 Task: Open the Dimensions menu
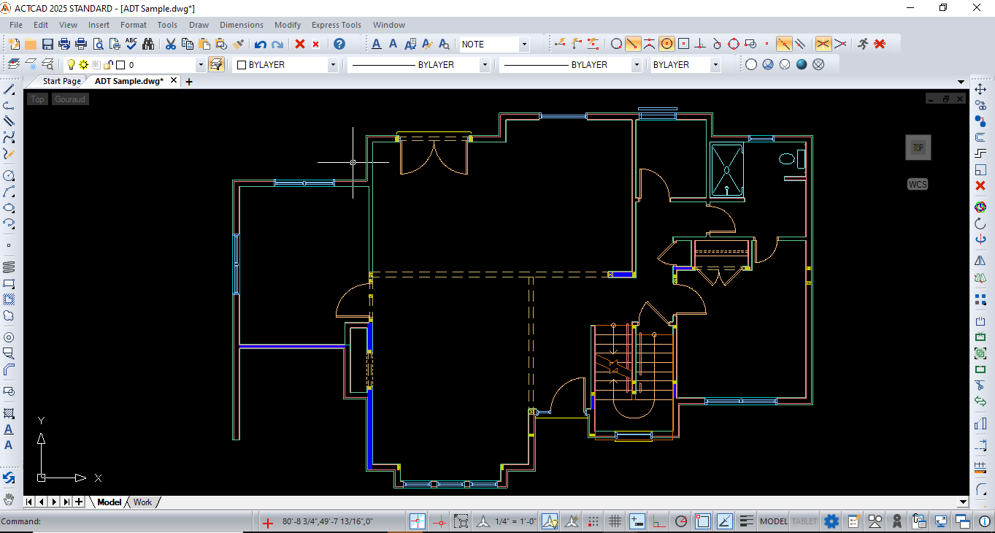pos(241,25)
